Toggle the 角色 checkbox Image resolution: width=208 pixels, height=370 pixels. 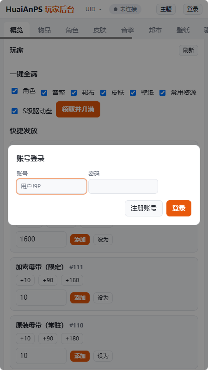coord(15,91)
